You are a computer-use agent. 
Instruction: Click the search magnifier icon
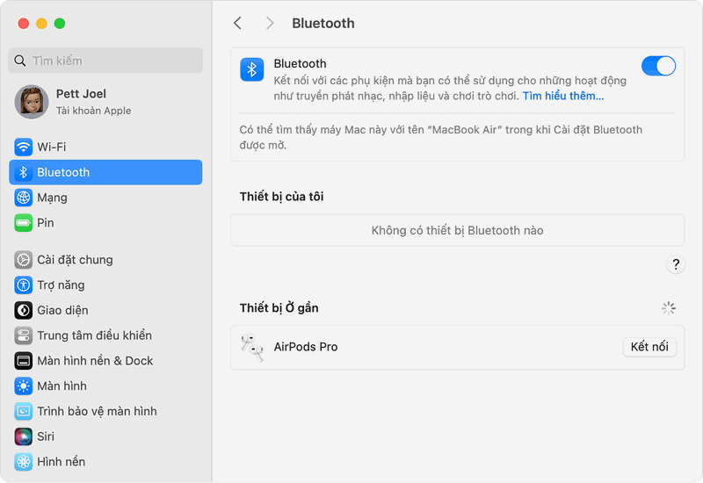[x=20, y=61]
